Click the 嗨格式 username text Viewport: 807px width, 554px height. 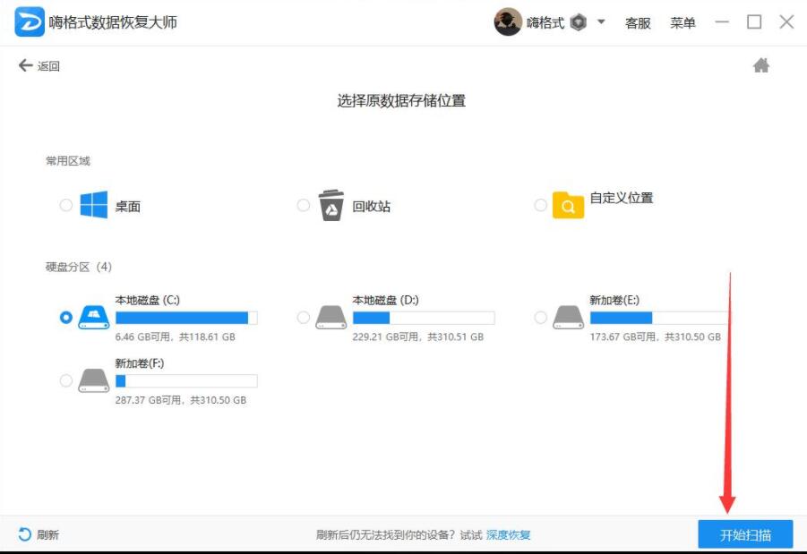coord(545,22)
